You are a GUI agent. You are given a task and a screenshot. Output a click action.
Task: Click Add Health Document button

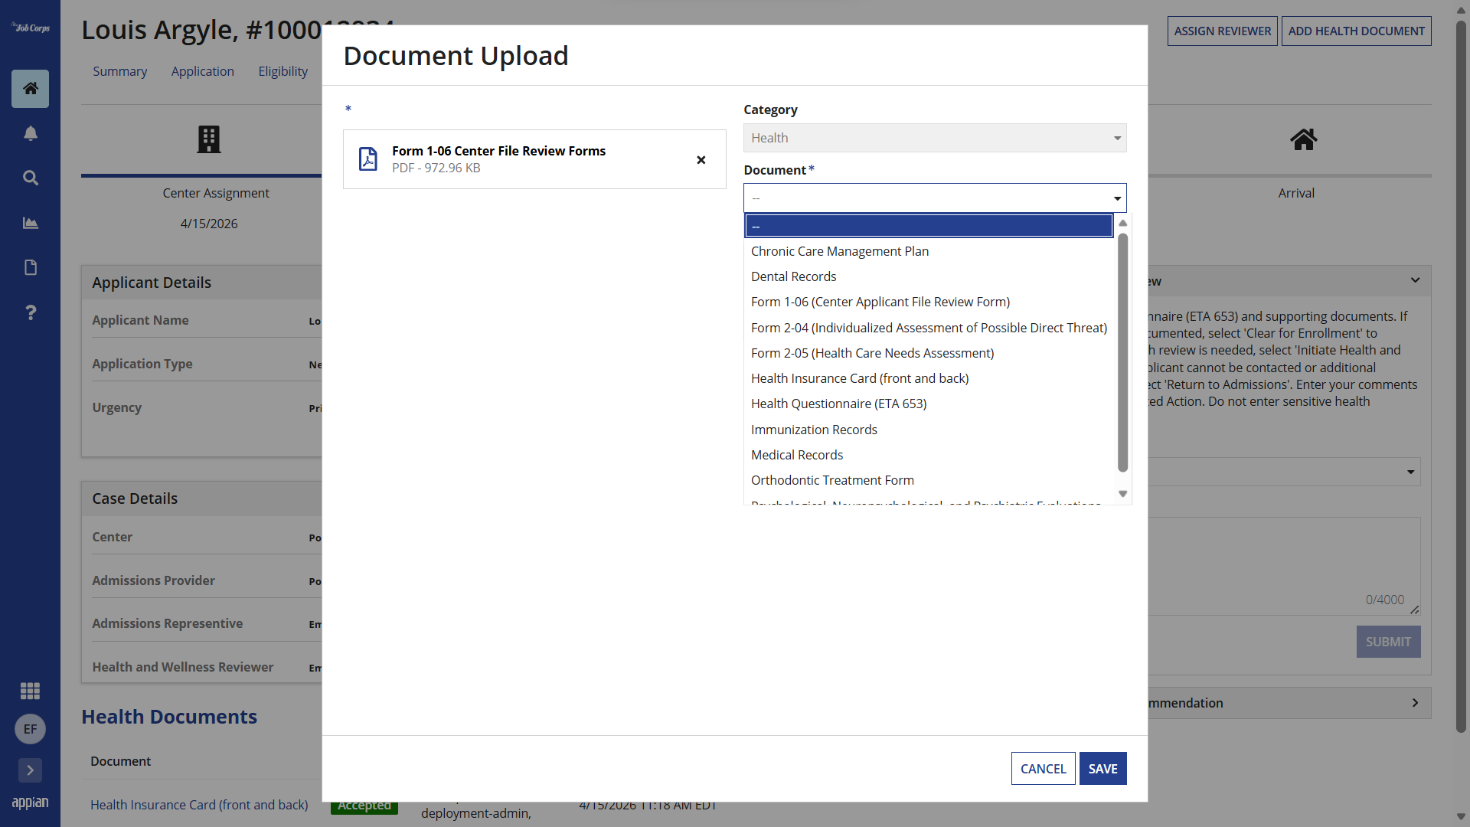click(1356, 31)
